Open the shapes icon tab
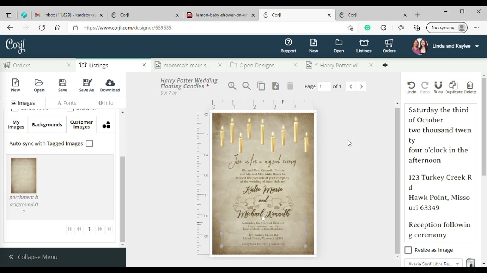Image resolution: width=487 pixels, height=273 pixels. click(106, 124)
